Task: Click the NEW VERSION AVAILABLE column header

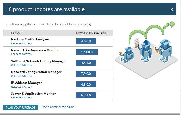Action: pos(91,33)
